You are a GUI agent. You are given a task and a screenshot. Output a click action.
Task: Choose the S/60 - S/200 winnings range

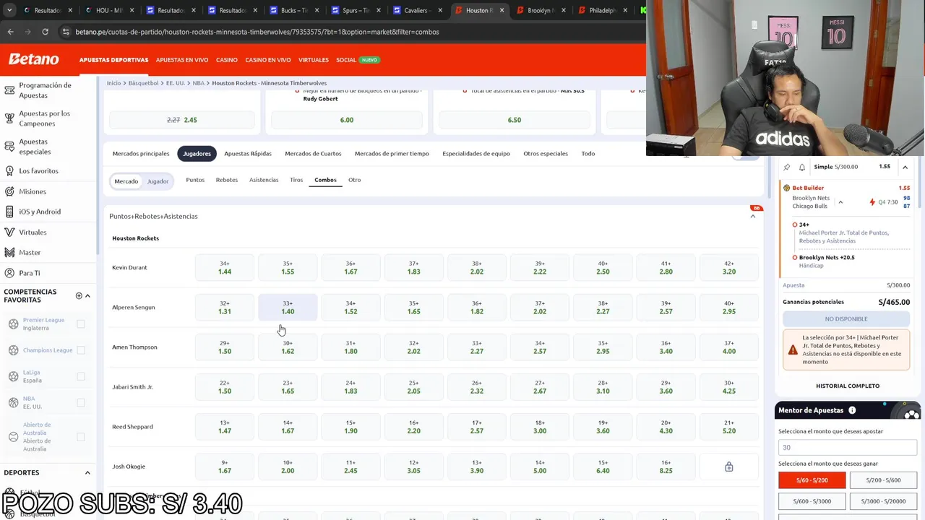[812, 480]
